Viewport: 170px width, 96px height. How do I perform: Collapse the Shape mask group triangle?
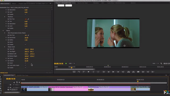click(5, 47)
